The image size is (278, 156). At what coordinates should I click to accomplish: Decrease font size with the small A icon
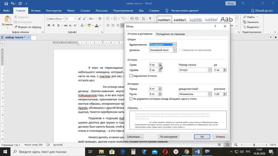coord(84,19)
